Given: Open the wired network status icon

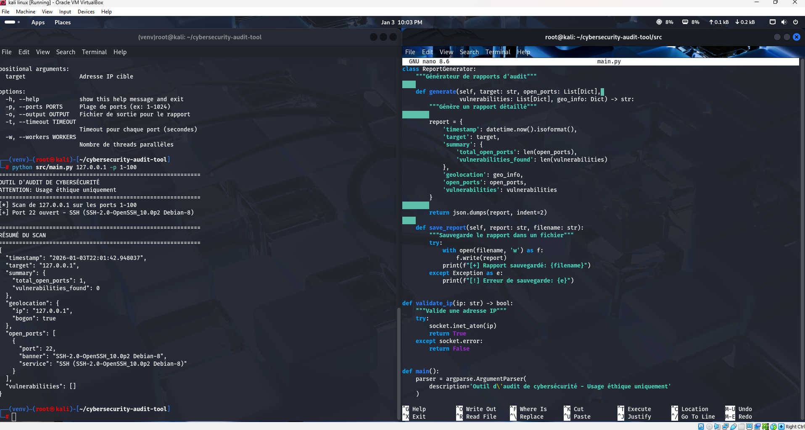Looking at the screenshot, I should tap(772, 22).
